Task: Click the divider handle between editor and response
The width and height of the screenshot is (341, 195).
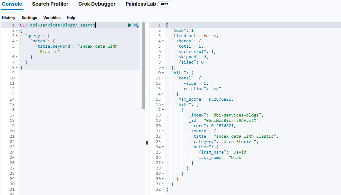Action: 147,142
